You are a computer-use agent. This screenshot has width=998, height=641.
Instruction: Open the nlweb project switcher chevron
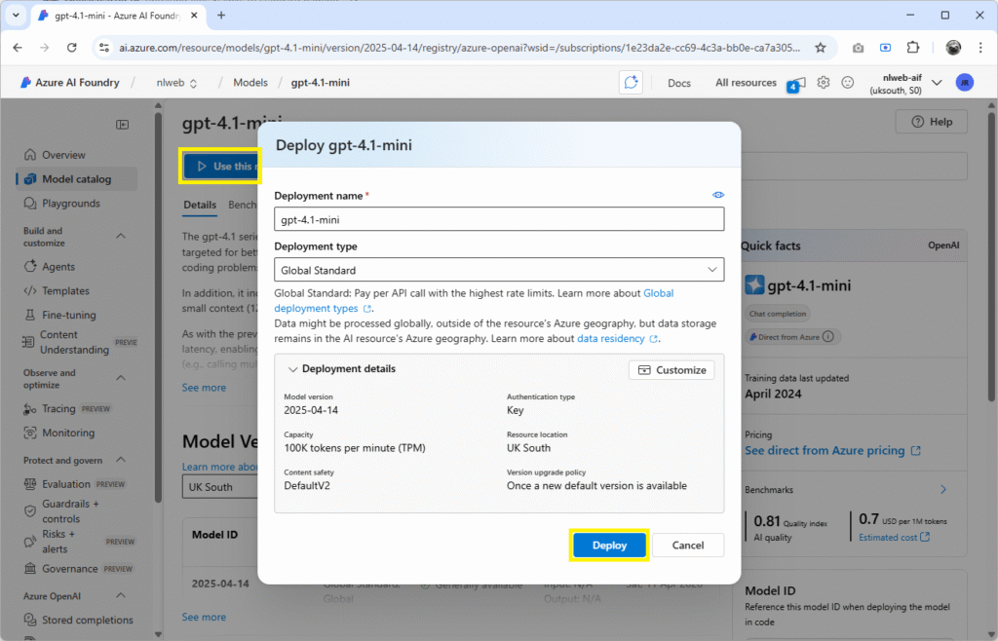coord(194,82)
